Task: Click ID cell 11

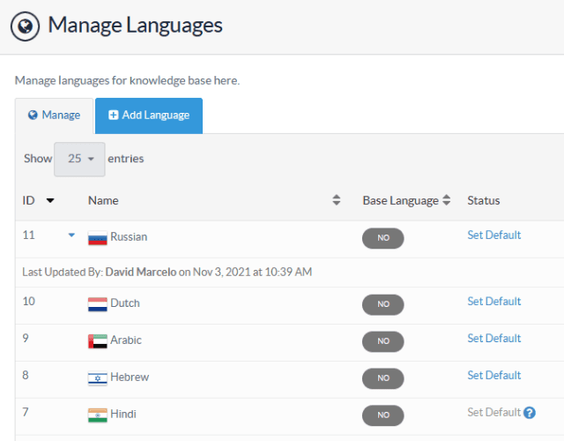Action: (x=29, y=235)
